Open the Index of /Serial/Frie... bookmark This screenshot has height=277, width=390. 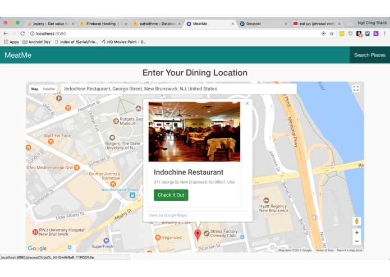[76, 42]
